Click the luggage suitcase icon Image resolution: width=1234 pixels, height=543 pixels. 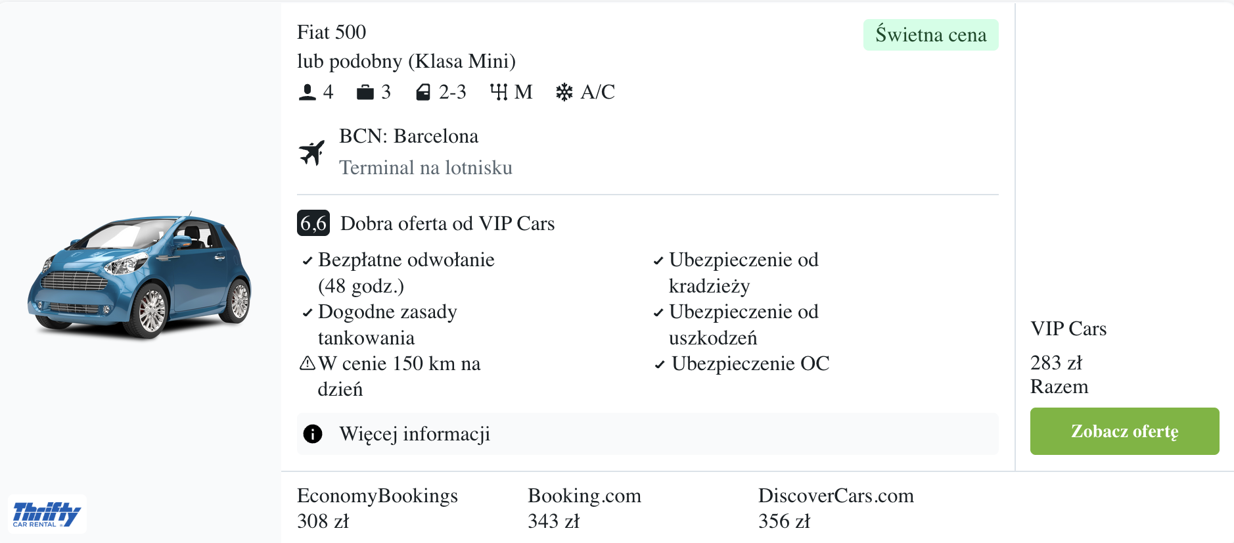tap(365, 92)
